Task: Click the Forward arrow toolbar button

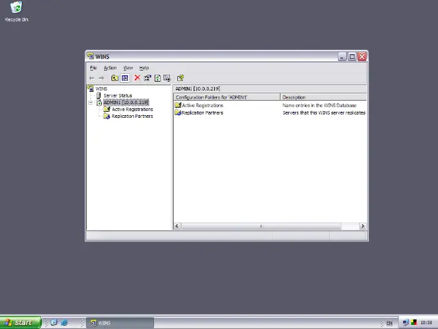Action: point(101,78)
